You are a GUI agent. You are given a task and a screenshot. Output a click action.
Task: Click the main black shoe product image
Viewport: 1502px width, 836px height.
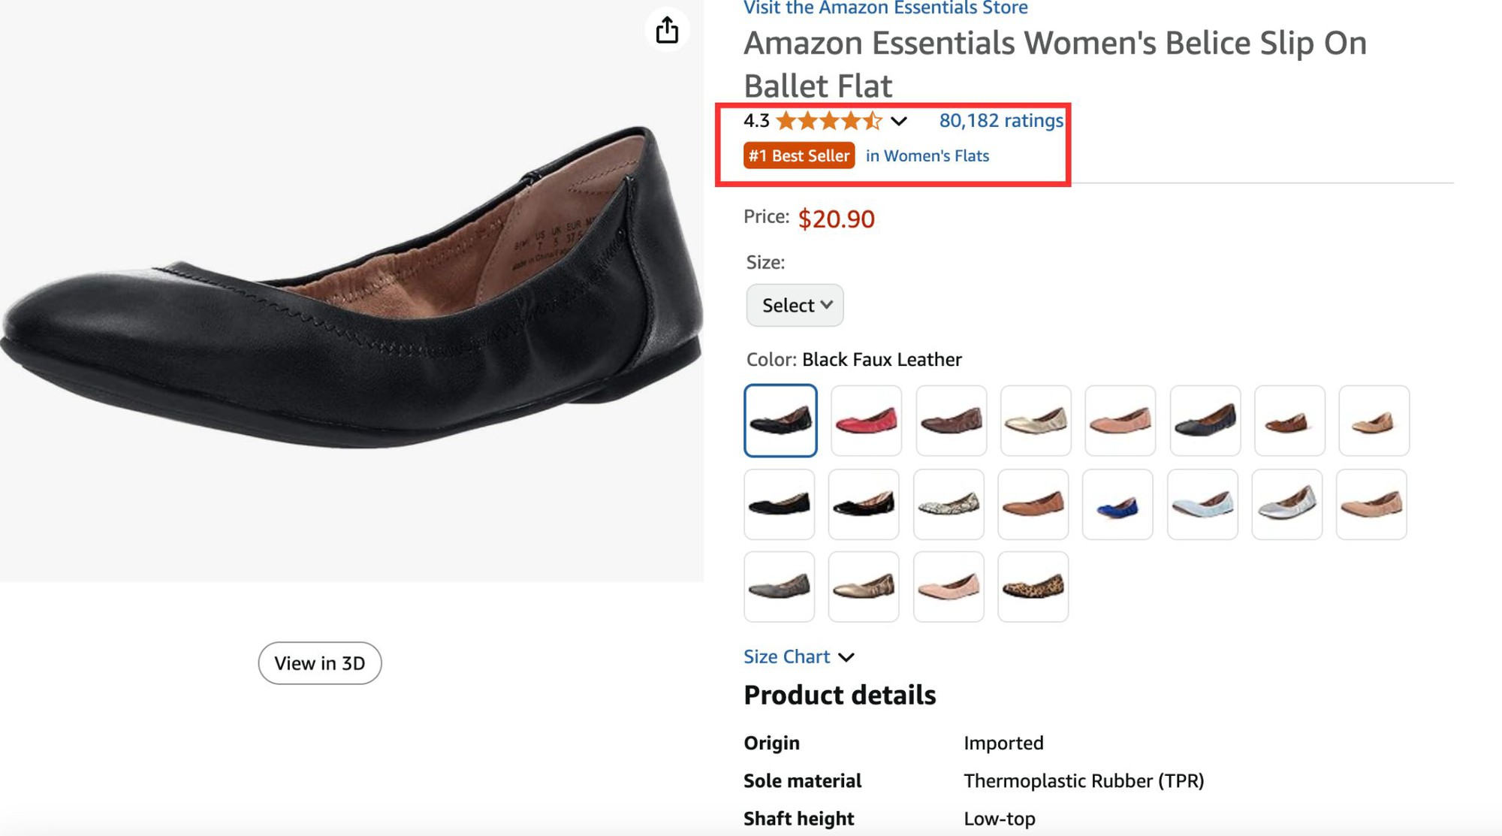click(351, 289)
